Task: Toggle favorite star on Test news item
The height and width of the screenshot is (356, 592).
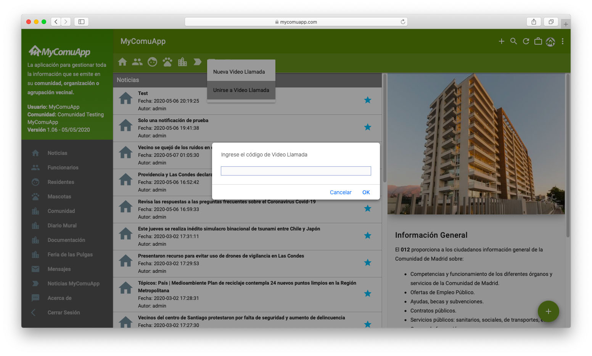Action: click(x=367, y=100)
